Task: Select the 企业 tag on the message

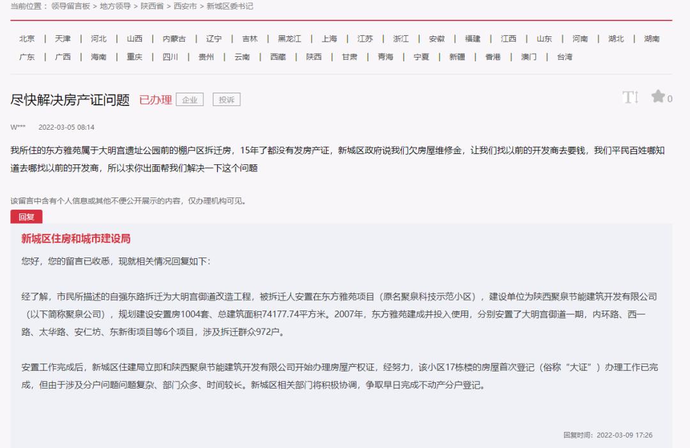Action: pyautogui.click(x=188, y=99)
